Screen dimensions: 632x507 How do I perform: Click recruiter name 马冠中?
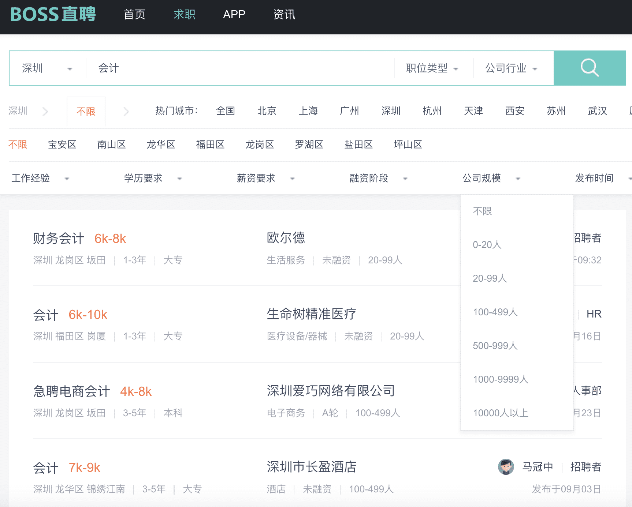point(538,467)
